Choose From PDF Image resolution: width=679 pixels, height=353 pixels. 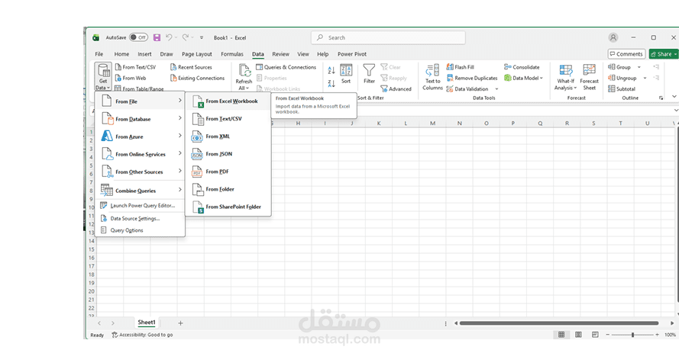click(228, 172)
